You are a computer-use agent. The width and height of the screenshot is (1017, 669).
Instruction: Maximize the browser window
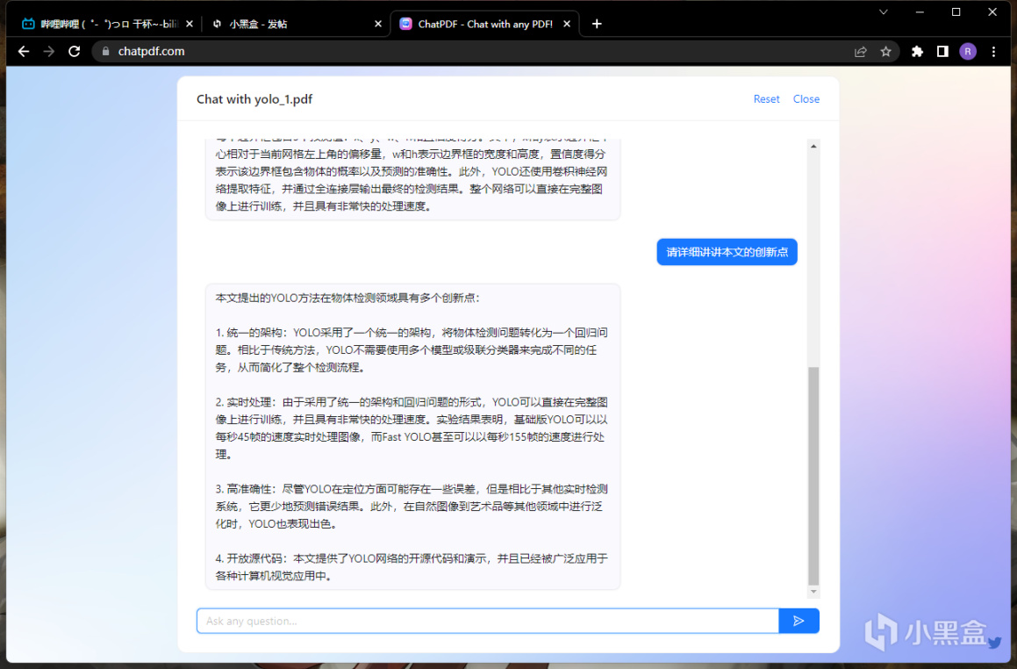pyautogui.click(x=956, y=11)
